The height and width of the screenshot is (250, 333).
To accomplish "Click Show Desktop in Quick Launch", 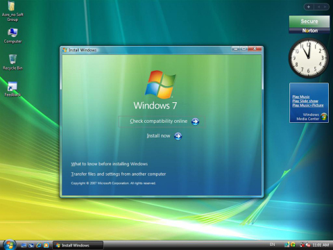I will point(24,245).
